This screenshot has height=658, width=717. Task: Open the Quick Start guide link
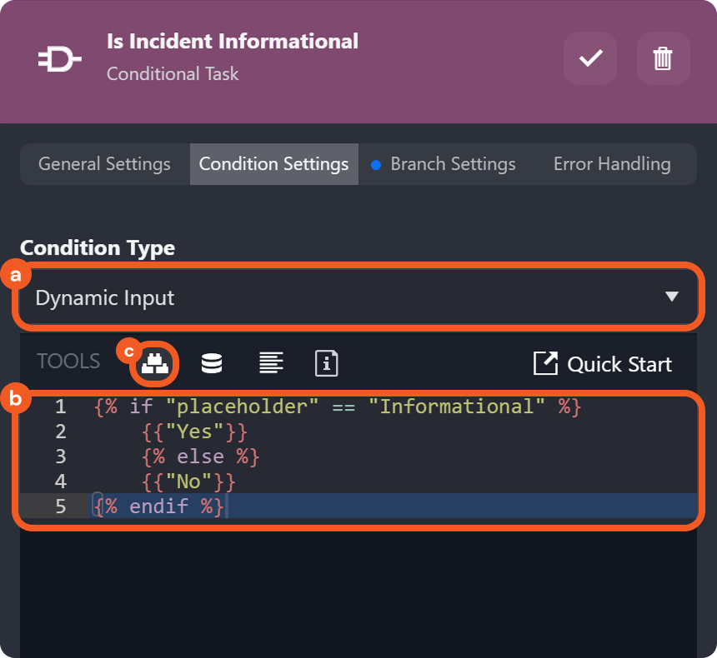602,364
